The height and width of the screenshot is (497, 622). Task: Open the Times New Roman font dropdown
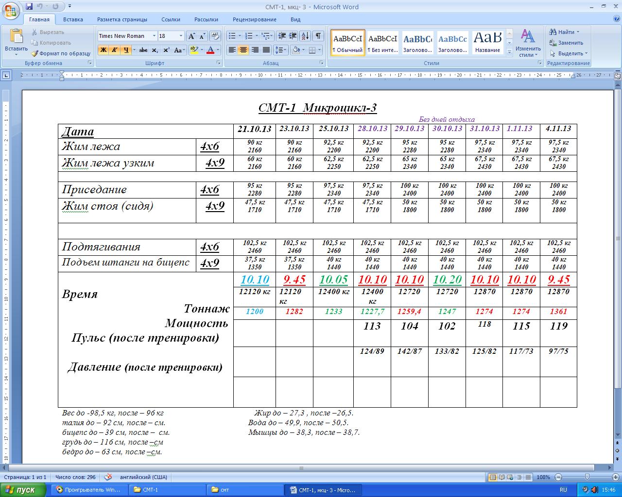pos(154,36)
